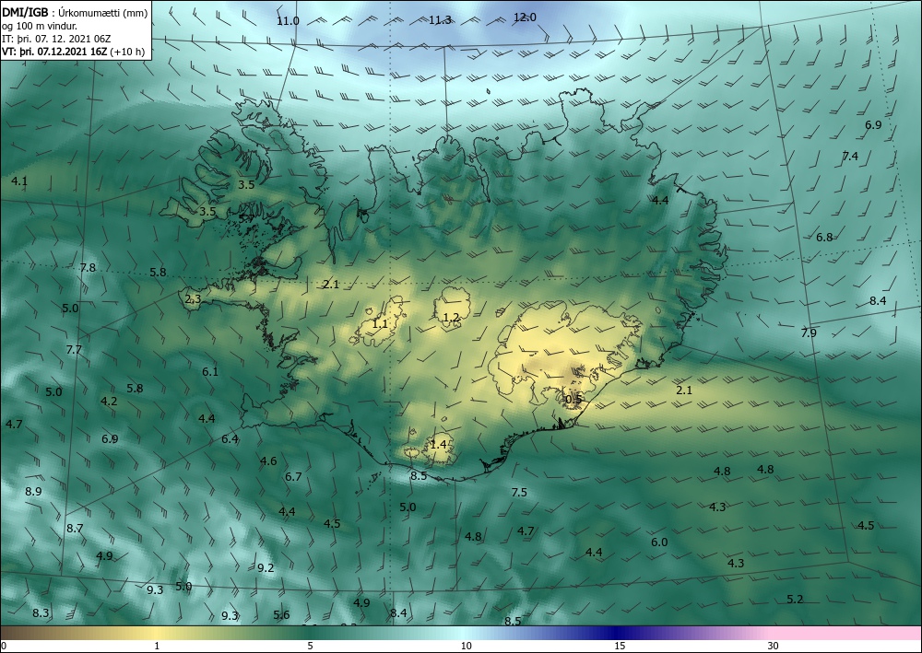Click the 4.2 value southwest of Iceland

tap(109, 402)
